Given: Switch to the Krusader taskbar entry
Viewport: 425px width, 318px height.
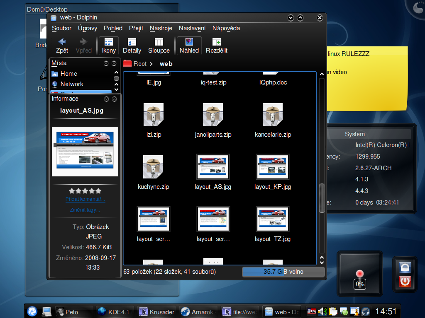Looking at the screenshot, I should click(x=156, y=312).
